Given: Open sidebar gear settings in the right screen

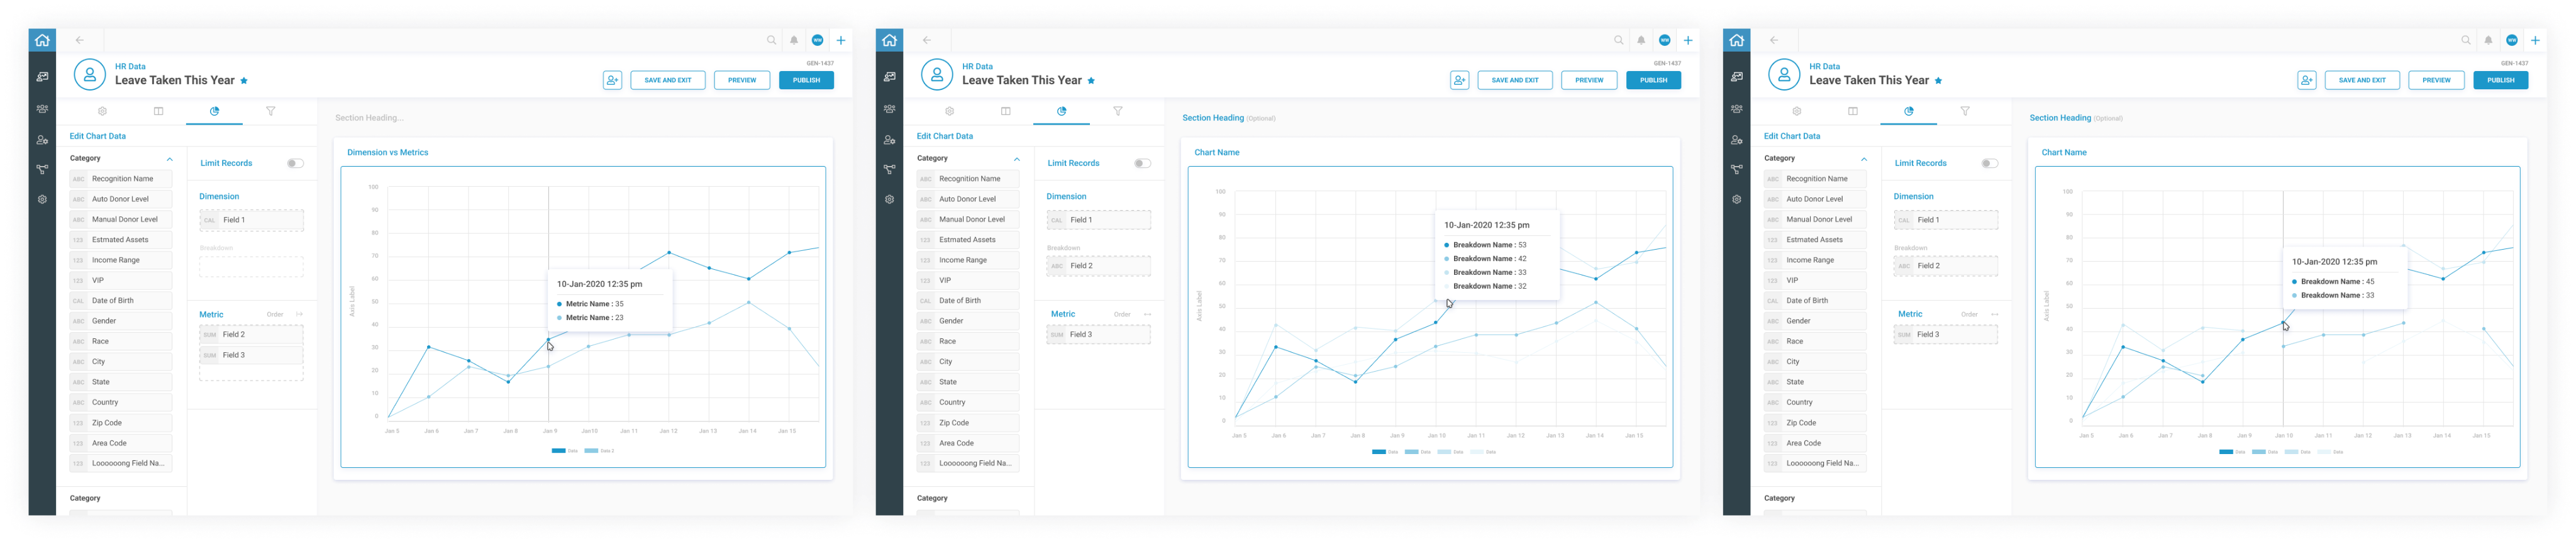Looking at the screenshot, I should [1736, 200].
